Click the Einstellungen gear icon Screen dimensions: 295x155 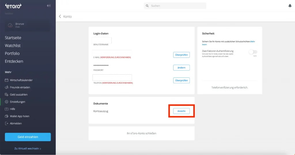[7, 102]
